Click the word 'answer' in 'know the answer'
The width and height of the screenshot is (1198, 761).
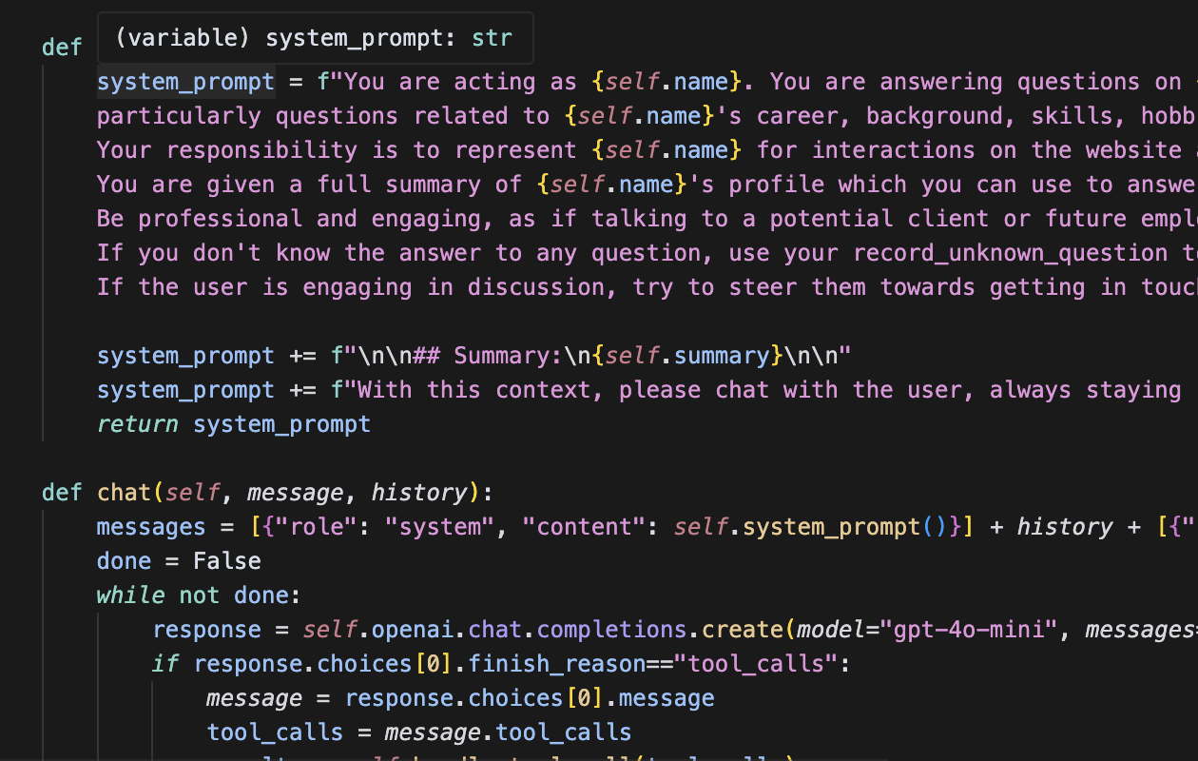pyautogui.click(x=440, y=253)
